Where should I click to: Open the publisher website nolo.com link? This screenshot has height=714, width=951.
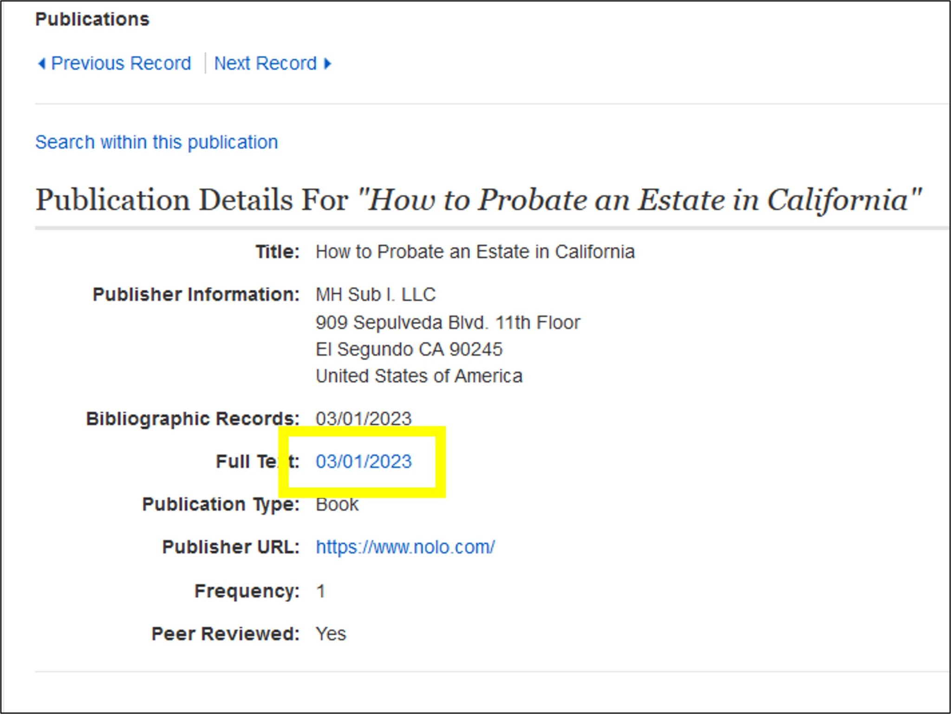click(405, 547)
